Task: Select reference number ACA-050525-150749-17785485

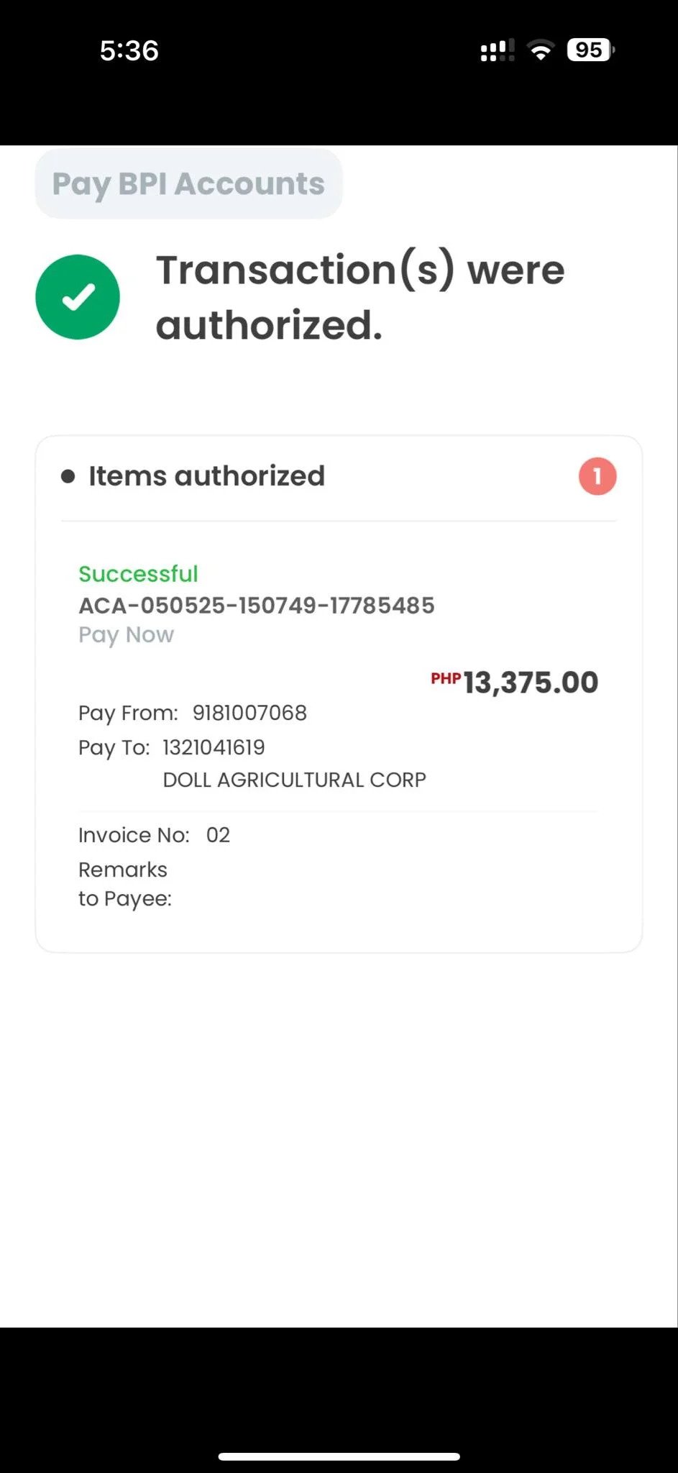Action: point(257,606)
